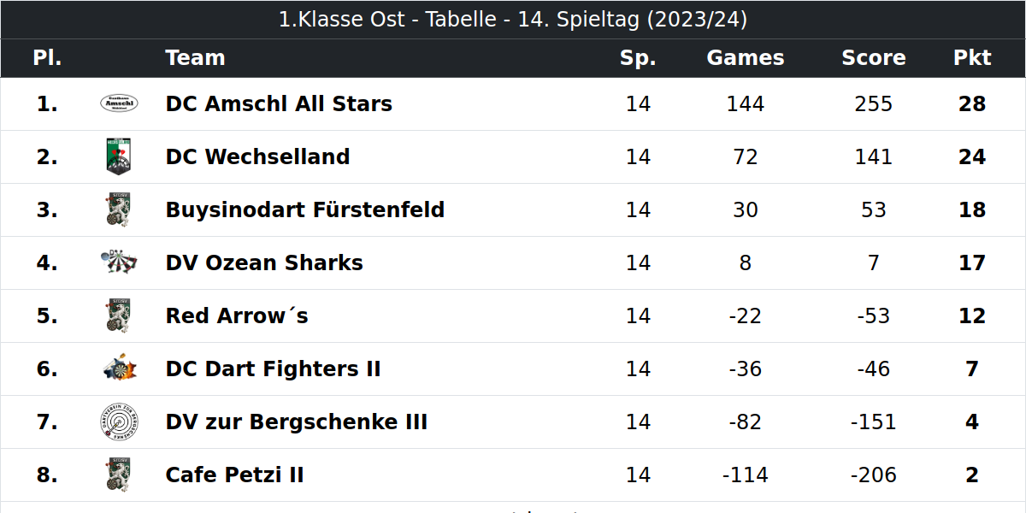Viewport: 1026px width, 513px height.
Task: Select Cafe Petzi II team name
Action: tap(235, 475)
